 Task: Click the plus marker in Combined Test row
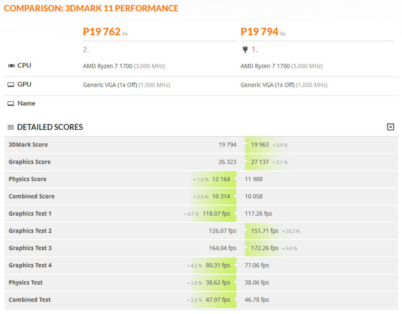click(236, 299)
